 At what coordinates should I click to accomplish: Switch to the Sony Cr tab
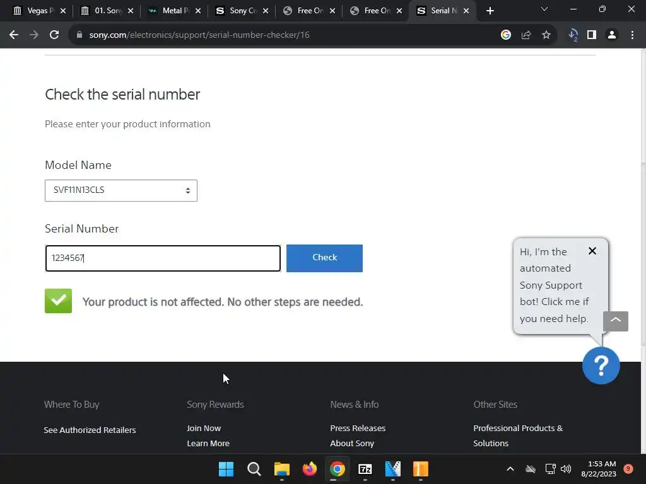coord(237,11)
